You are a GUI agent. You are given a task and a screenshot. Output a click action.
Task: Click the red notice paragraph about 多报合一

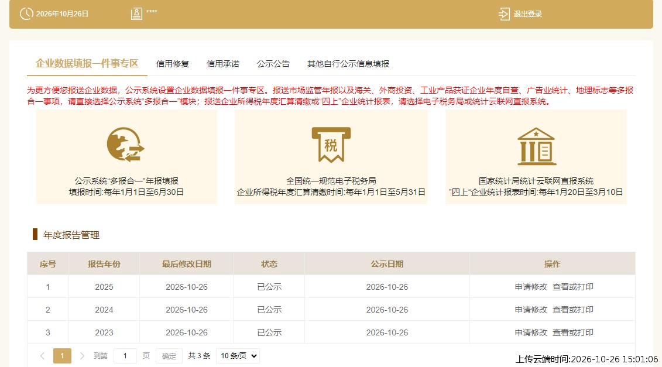point(331,96)
